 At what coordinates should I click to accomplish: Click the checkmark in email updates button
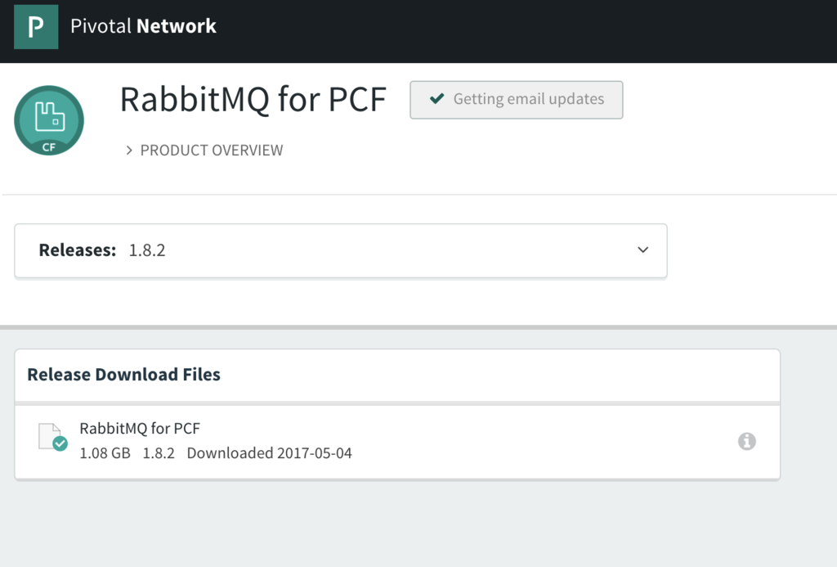click(438, 99)
